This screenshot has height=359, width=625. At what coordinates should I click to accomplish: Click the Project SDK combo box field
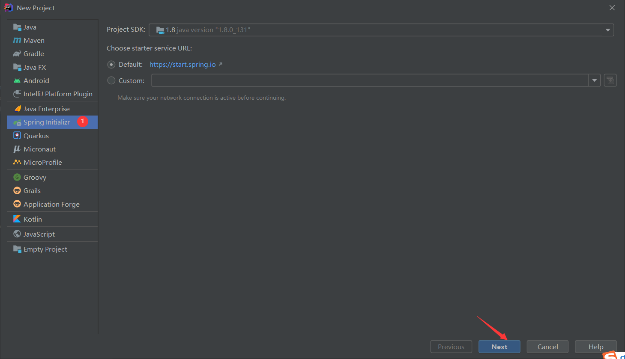click(381, 30)
